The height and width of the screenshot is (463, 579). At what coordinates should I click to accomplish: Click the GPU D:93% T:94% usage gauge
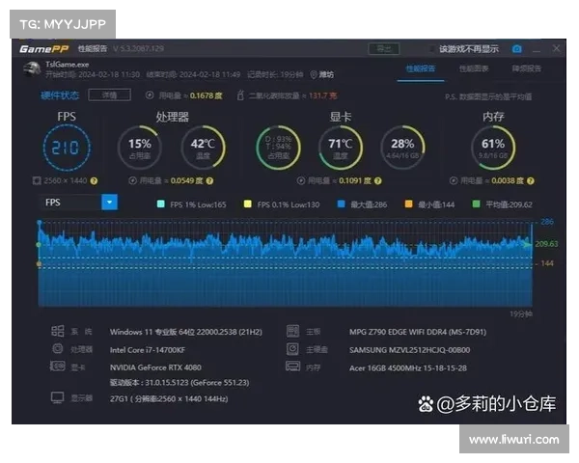pyautogui.click(x=279, y=148)
